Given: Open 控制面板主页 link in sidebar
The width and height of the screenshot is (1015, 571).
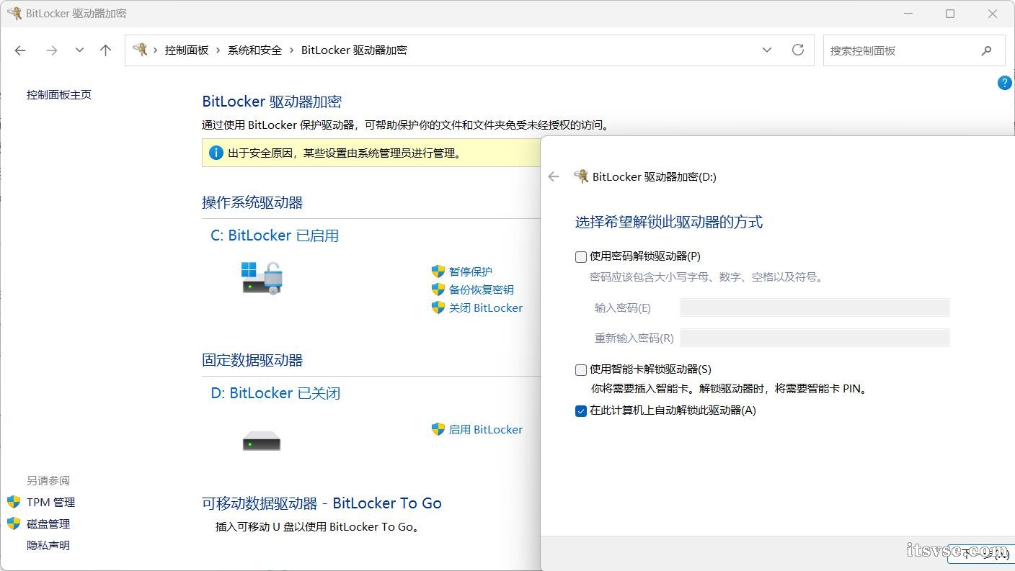Looking at the screenshot, I should 59,95.
